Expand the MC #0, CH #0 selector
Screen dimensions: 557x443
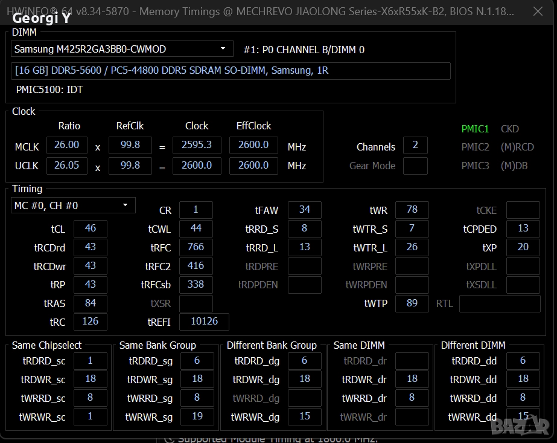point(73,205)
